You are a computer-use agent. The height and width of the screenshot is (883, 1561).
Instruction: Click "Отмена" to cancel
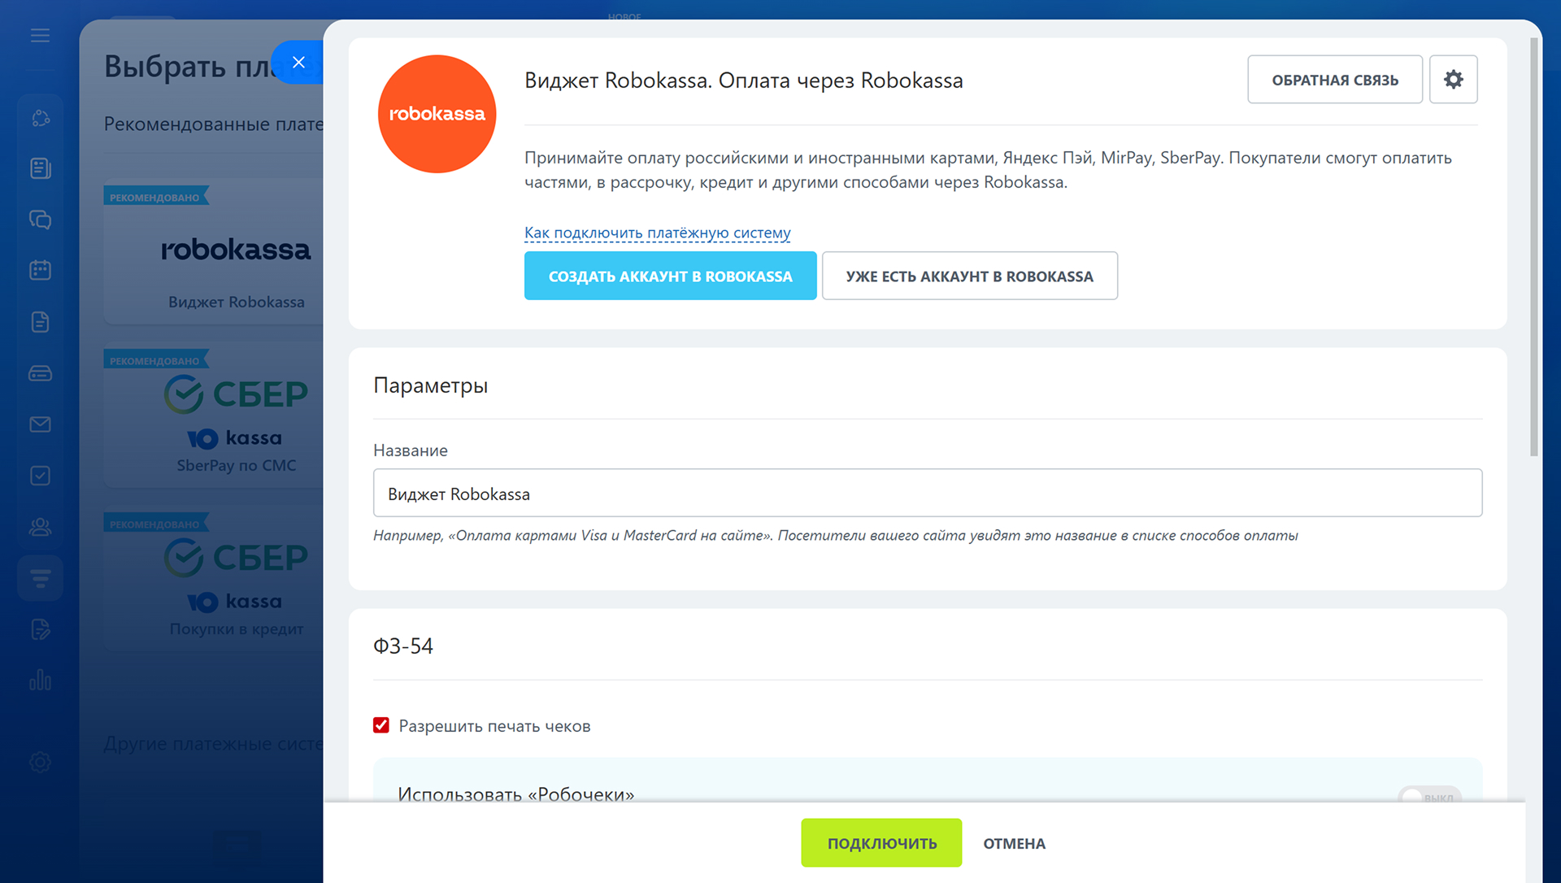[x=1014, y=843]
